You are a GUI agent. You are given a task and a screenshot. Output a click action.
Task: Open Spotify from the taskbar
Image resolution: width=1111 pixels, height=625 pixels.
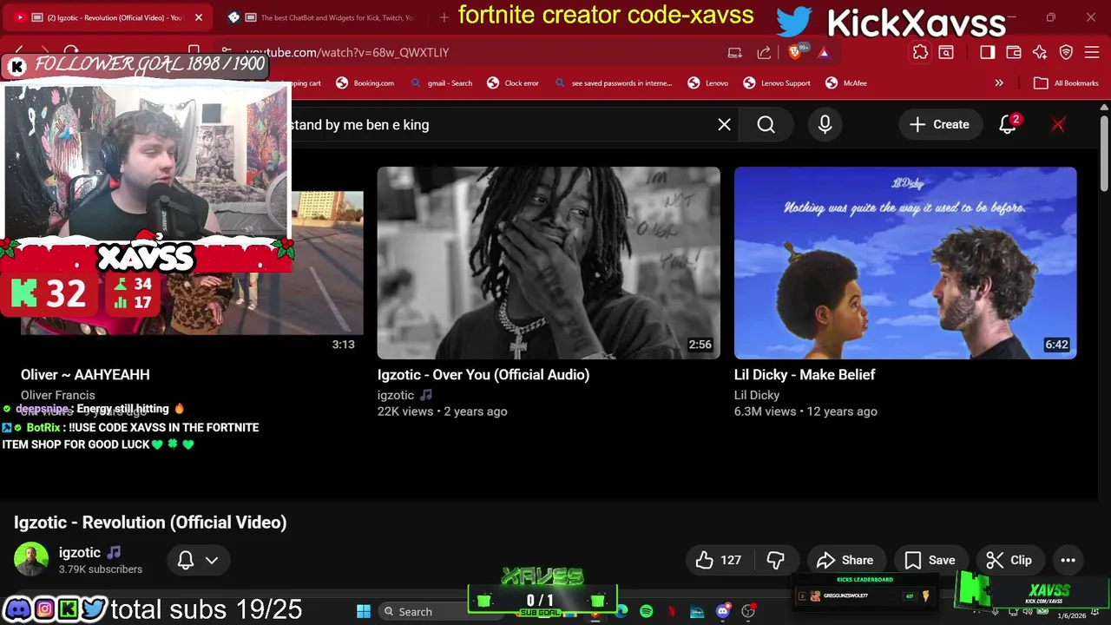[646, 612]
